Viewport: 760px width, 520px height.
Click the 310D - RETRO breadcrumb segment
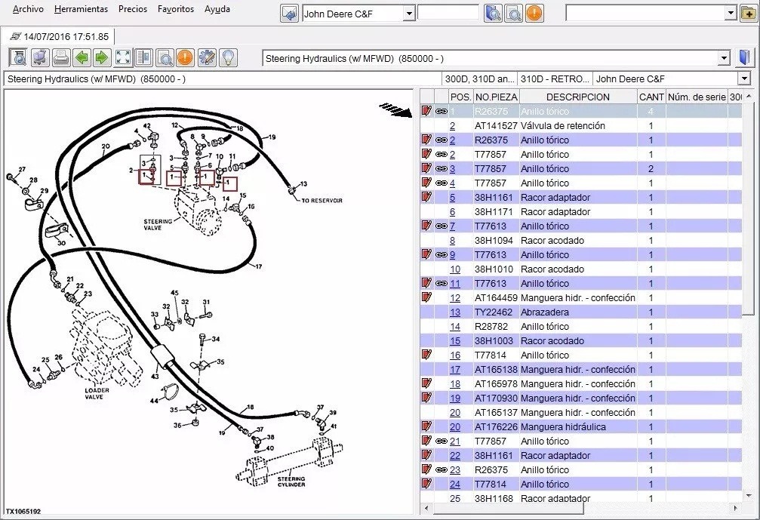555,78
